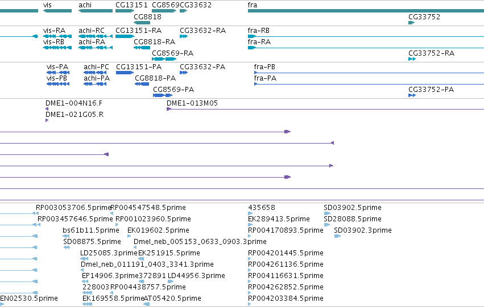Select transcript vis-RB

pos(53,42)
